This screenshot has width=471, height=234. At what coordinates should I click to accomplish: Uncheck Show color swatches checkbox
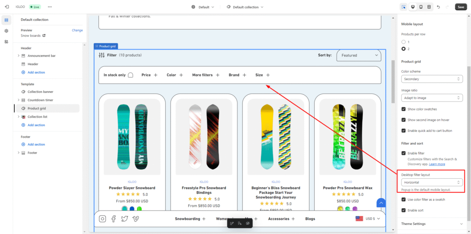point(403,109)
